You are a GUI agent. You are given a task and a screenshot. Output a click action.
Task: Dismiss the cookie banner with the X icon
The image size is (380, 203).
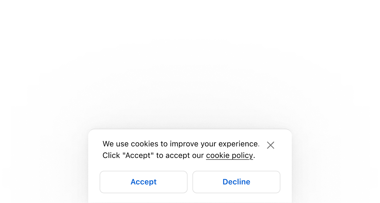[x=270, y=145]
